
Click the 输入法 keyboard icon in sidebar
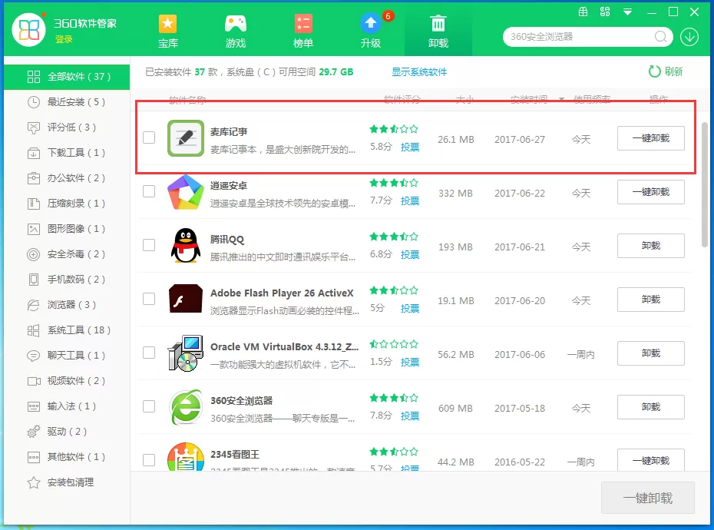click(x=34, y=406)
